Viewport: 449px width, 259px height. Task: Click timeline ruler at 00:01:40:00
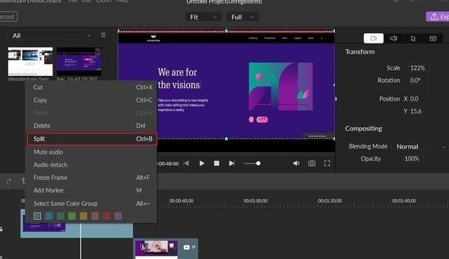404,201
